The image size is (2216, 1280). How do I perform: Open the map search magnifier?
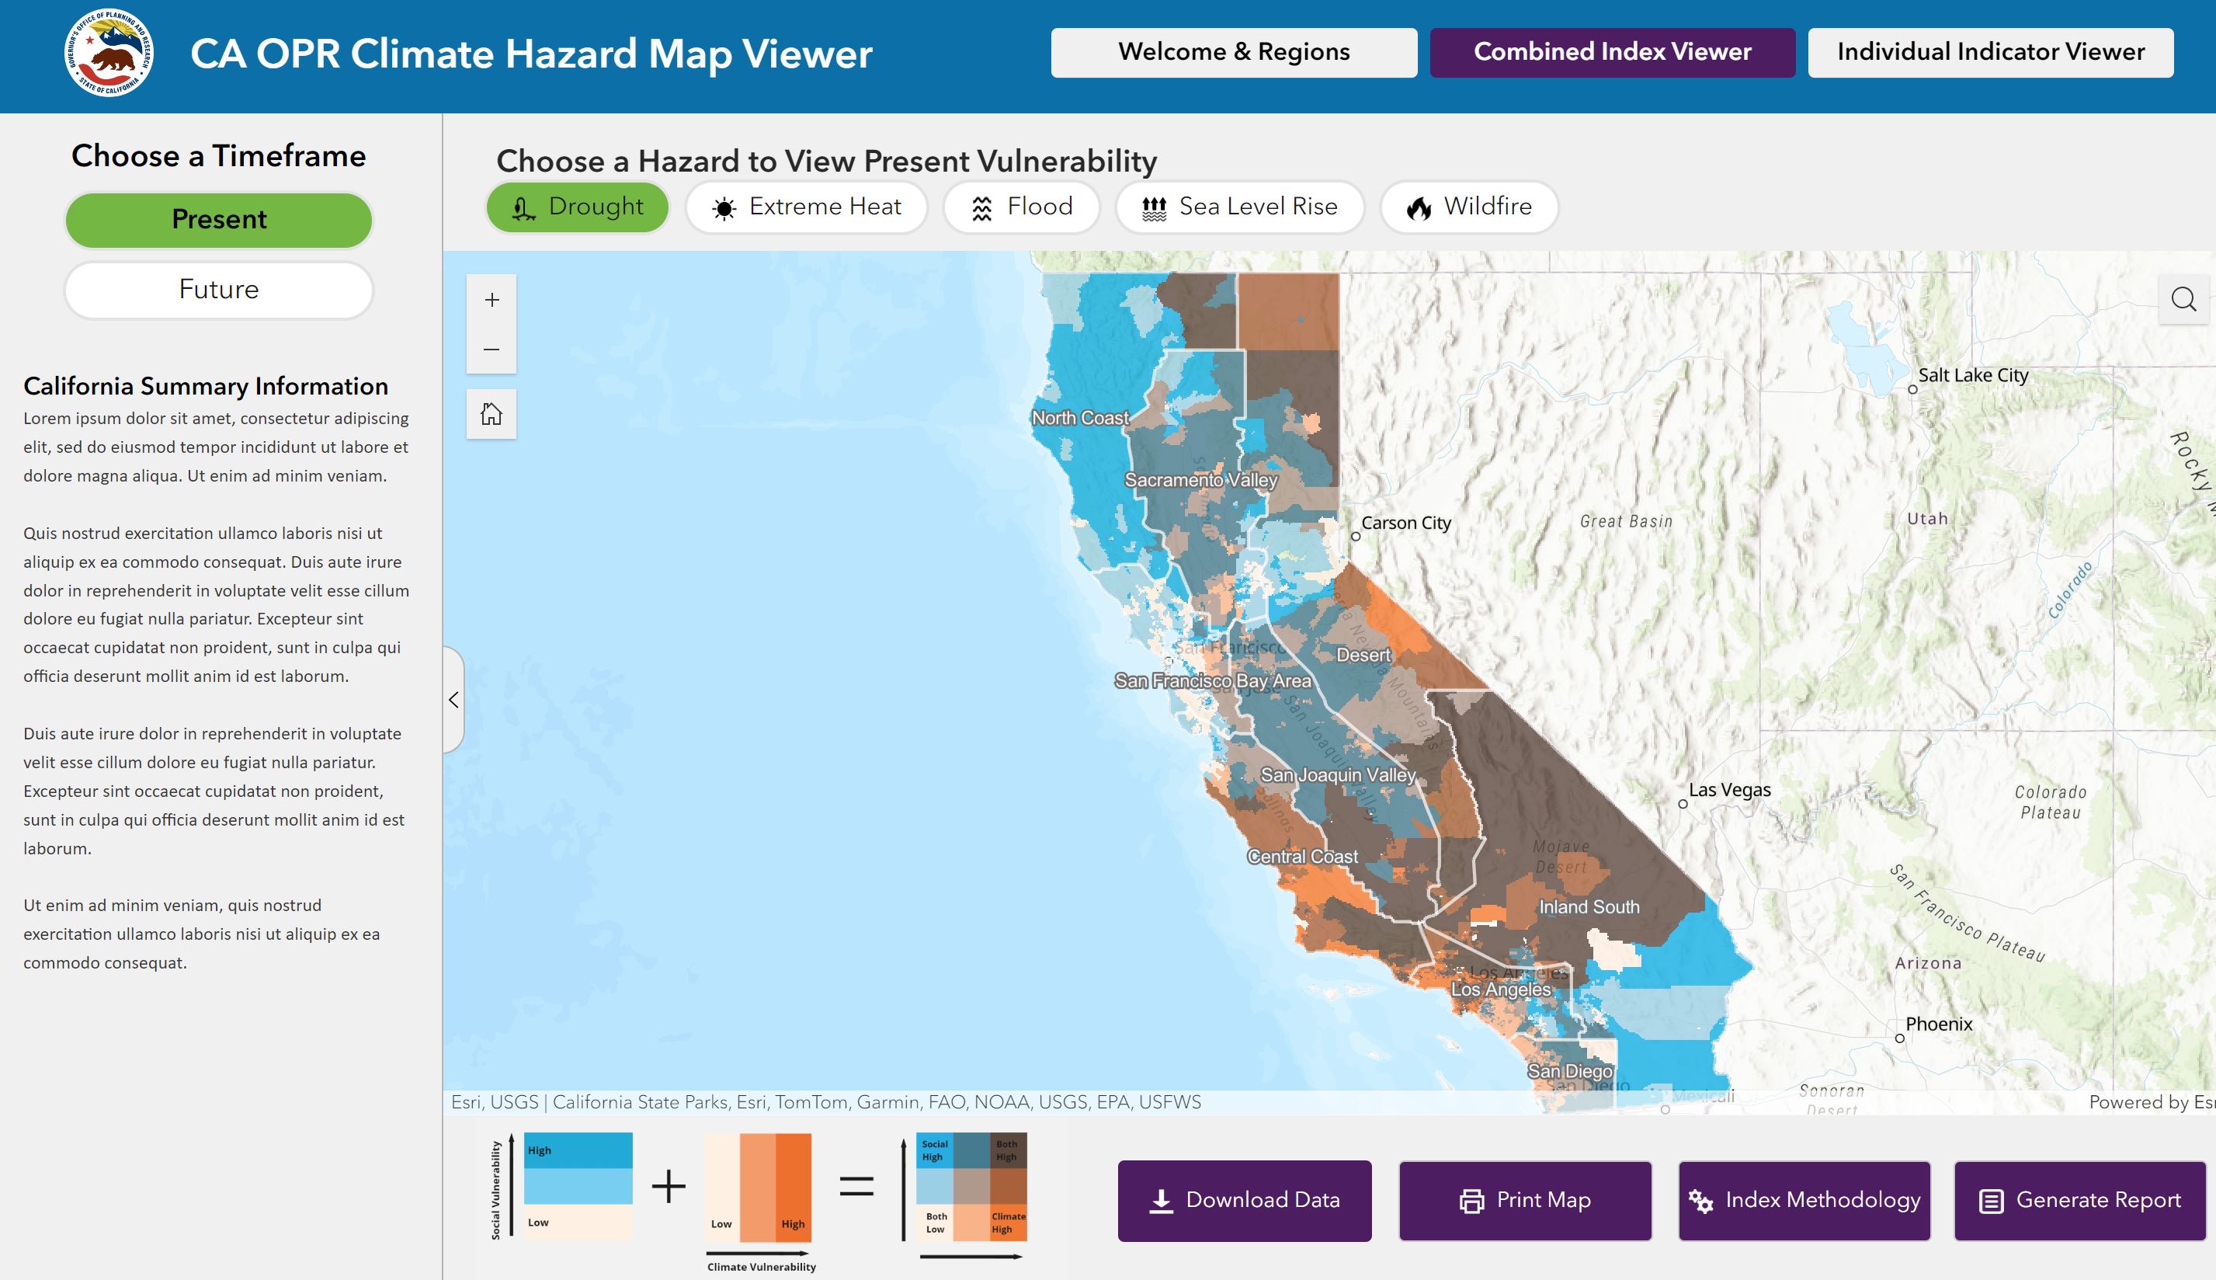[x=2183, y=300]
